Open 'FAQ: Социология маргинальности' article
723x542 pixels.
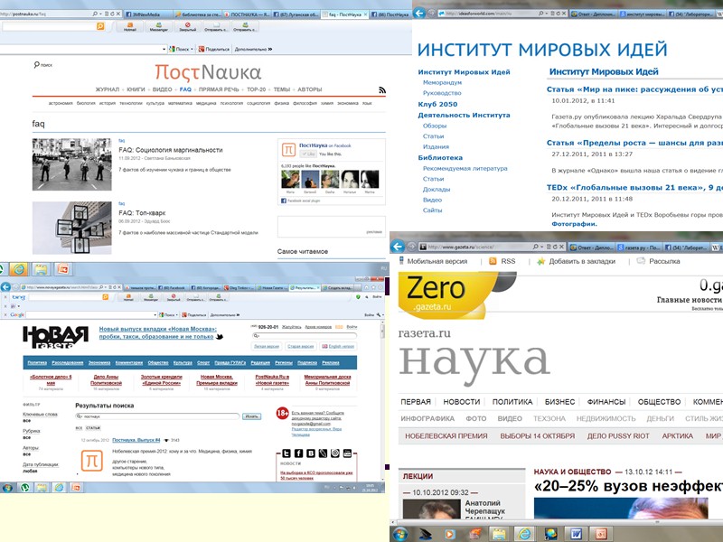click(171, 150)
